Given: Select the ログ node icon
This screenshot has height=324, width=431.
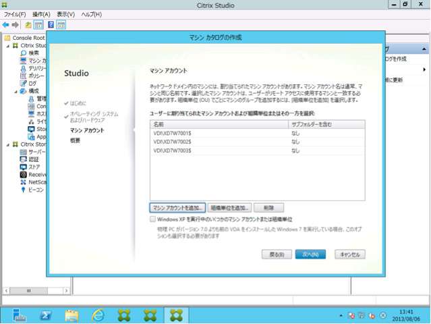Looking at the screenshot, I should 24,83.
